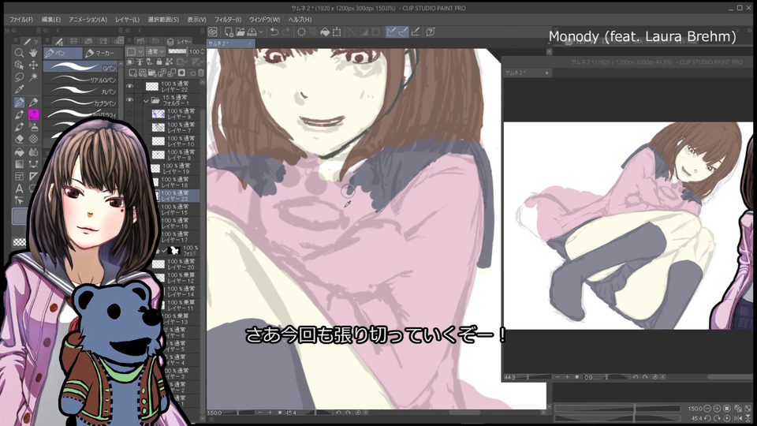
Task: Collapse フォルダー 1 folder chevron
Action: point(146,100)
